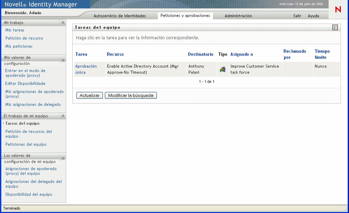Click the Actualizar button
This screenshot has height=213, width=349.
pyautogui.click(x=90, y=95)
